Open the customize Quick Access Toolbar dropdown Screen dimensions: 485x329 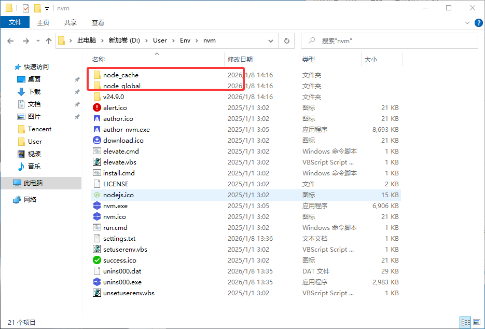(47, 9)
